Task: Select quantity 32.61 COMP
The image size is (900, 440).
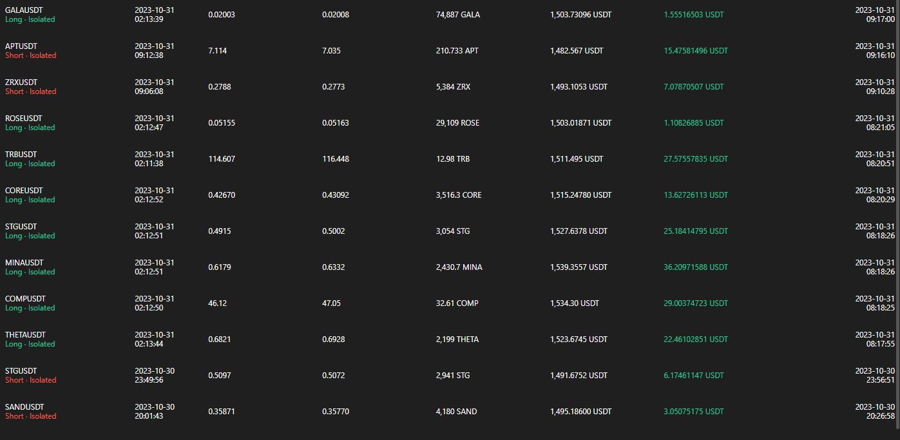Action: 457,303
